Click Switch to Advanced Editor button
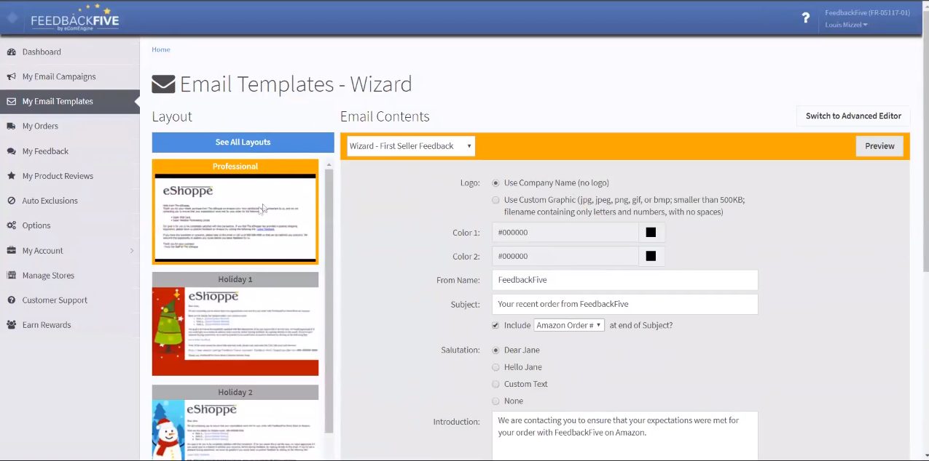 853,116
